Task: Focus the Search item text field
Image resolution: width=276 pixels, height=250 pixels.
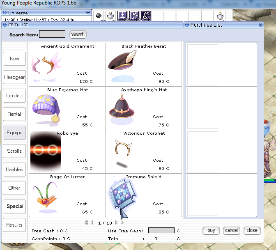Action: tap(52, 34)
